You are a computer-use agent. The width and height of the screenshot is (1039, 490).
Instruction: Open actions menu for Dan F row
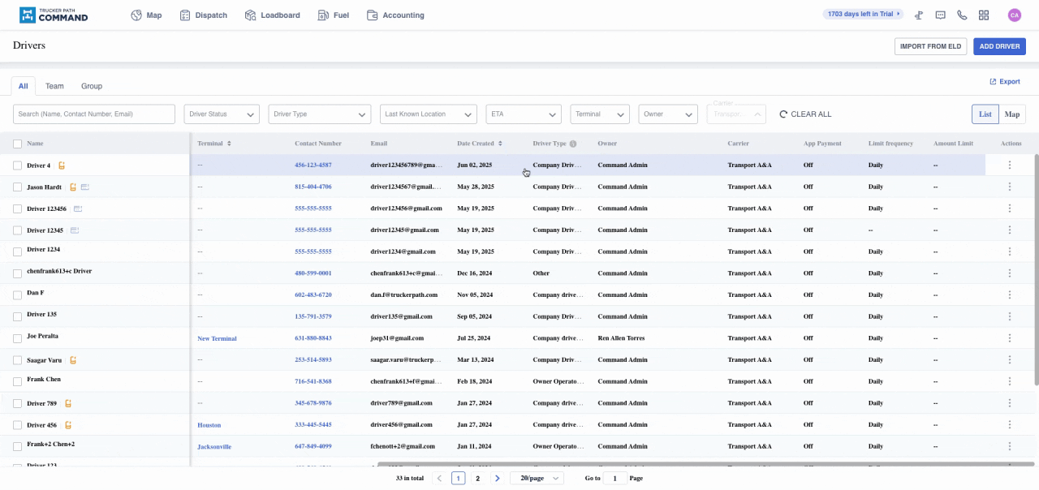[x=1010, y=294]
